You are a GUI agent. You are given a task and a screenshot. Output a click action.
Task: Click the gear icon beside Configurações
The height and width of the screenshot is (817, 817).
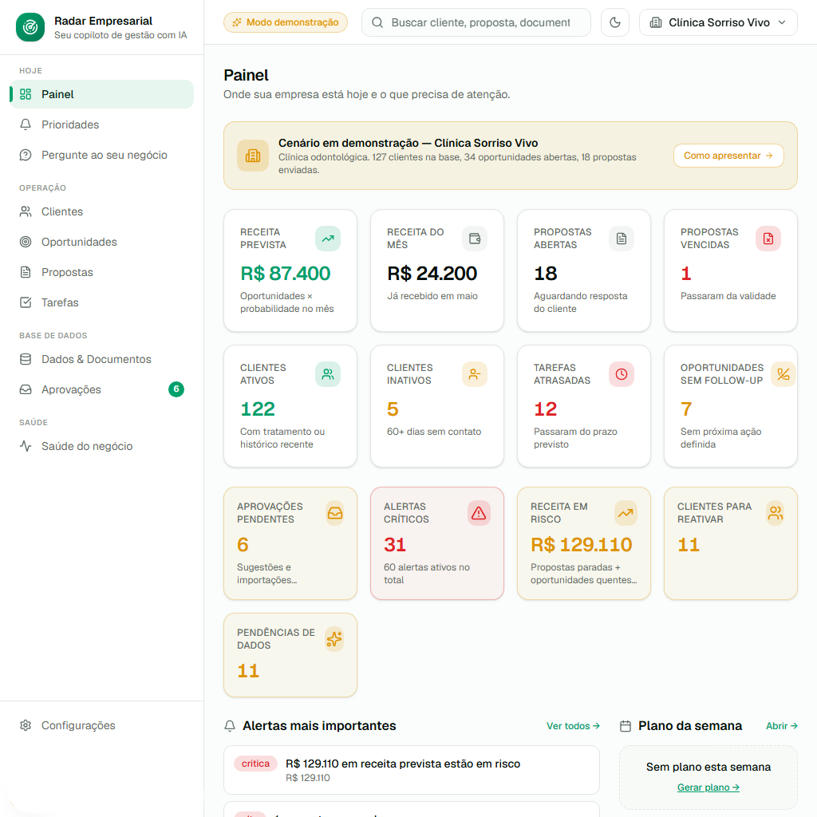(x=26, y=725)
